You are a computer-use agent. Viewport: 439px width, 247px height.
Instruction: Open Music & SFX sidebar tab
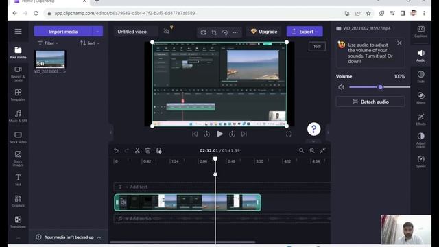tap(18, 116)
